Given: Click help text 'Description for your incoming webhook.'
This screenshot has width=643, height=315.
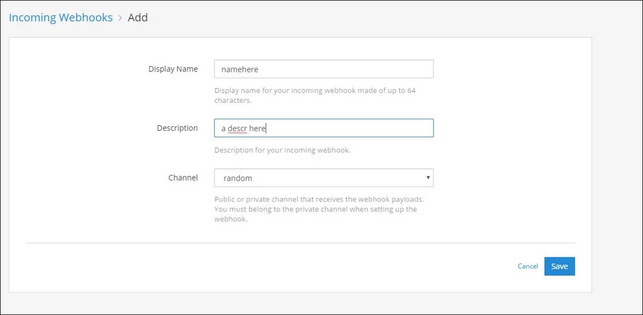Looking at the screenshot, I should tap(282, 150).
